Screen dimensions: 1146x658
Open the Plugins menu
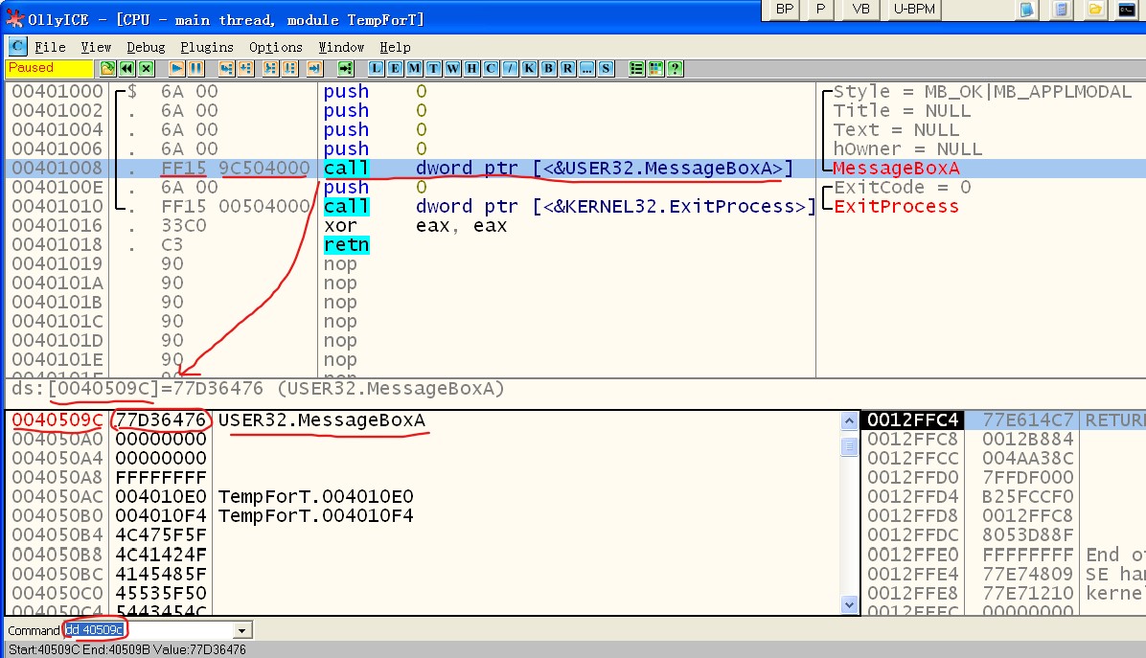click(x=206, y=47)
